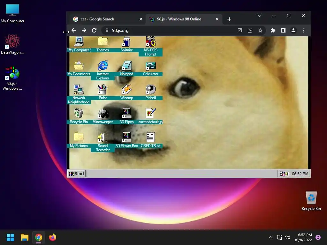Open the notifications badge showing 2

[x=318, y=237]
